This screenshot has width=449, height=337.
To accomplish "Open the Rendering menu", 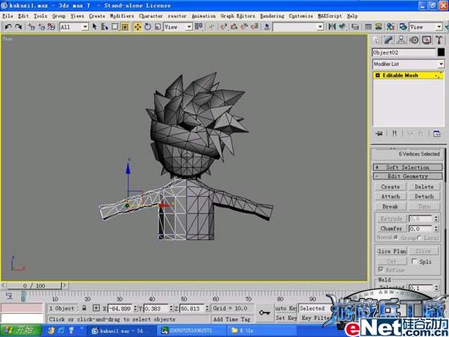I will tap(272, 16).
